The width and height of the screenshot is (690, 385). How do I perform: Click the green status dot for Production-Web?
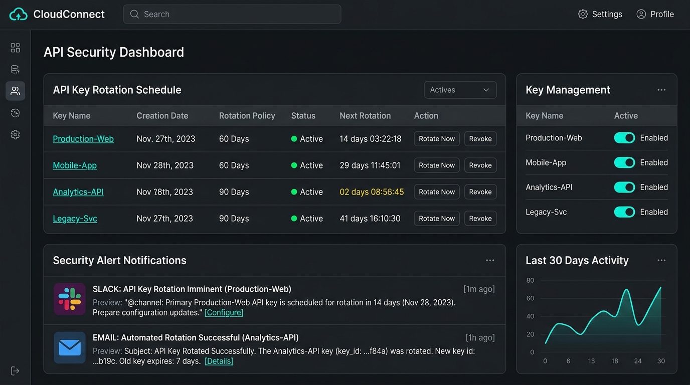(x=294, y=139)
